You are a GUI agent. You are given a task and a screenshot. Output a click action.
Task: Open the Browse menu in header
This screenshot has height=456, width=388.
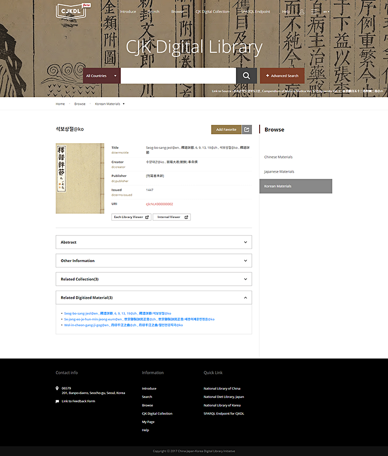pos(177,12)
